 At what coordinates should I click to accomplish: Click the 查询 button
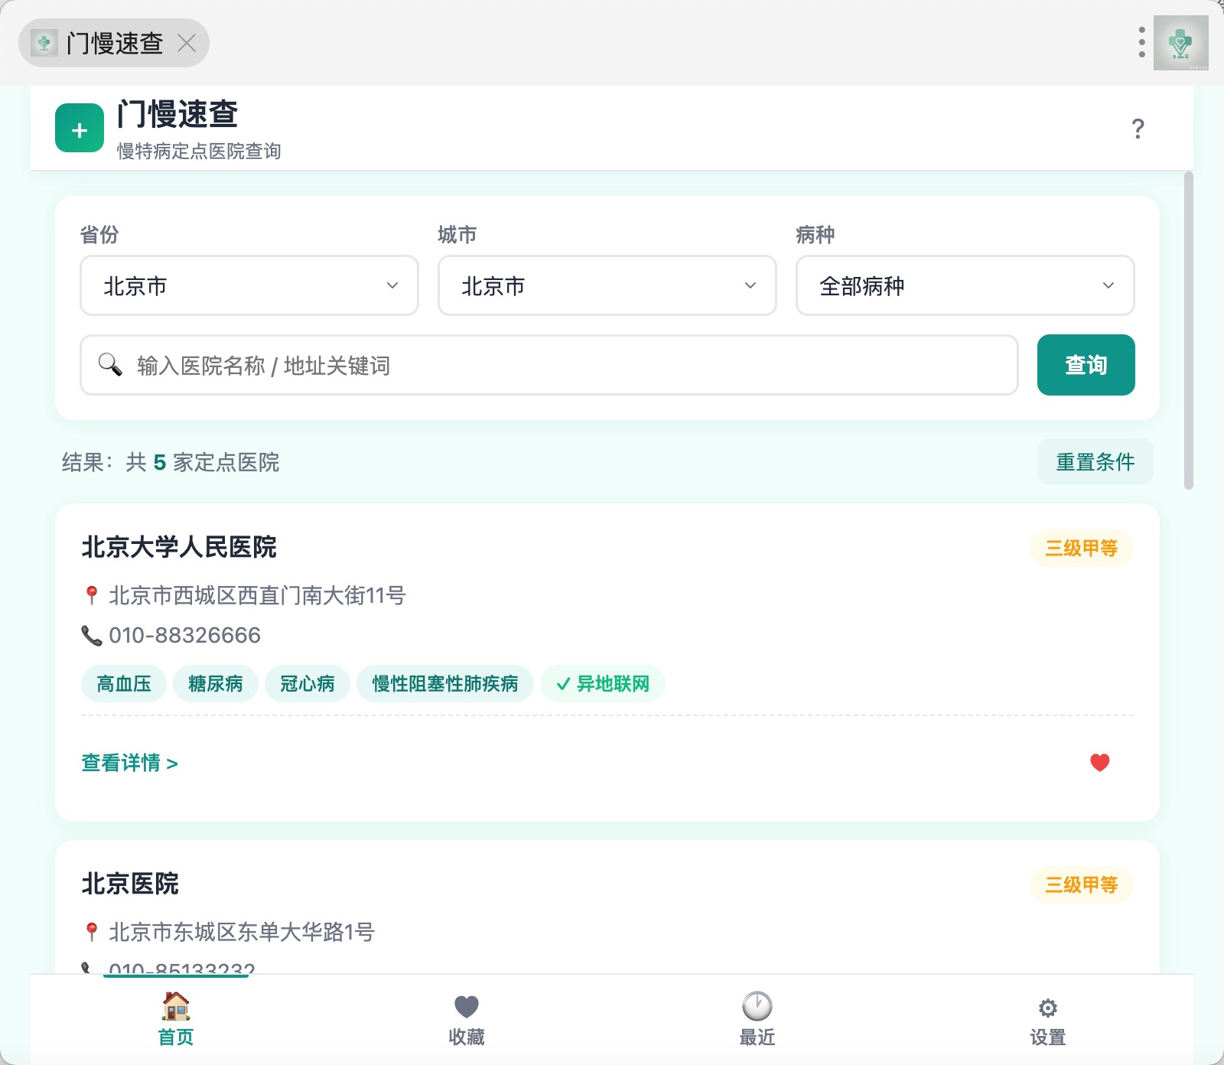[1086, 365]
